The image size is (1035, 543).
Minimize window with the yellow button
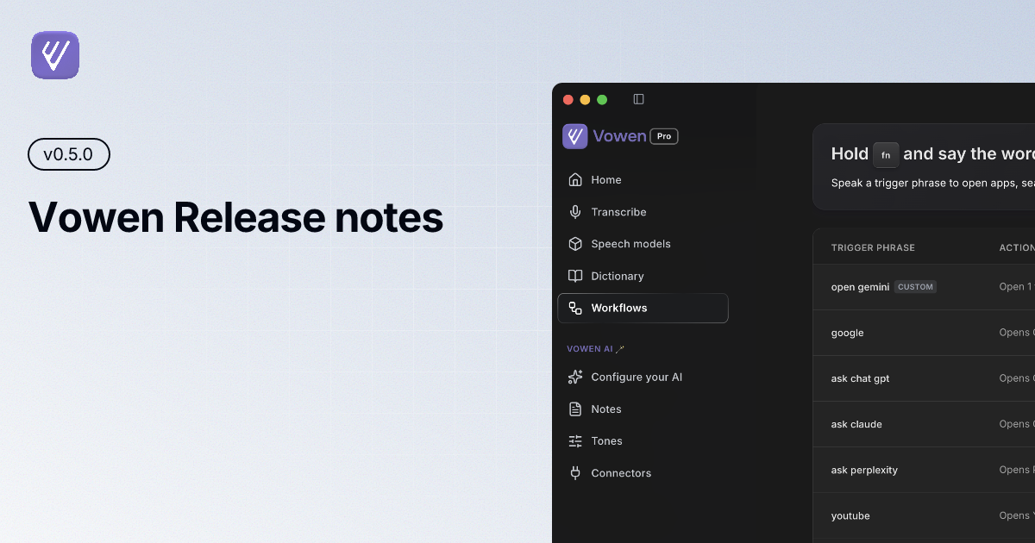click(x=585, y=100)
